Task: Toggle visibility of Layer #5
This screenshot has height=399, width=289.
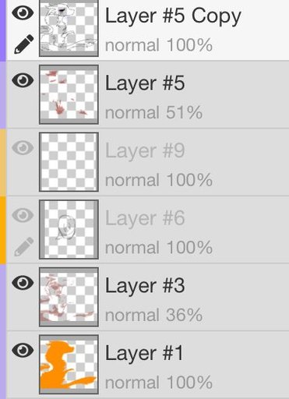Action: point(23,80)
